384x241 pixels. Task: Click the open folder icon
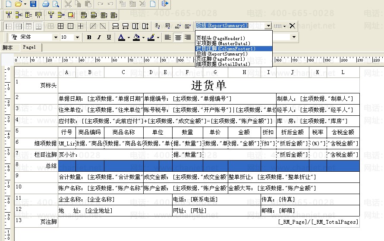18,4
